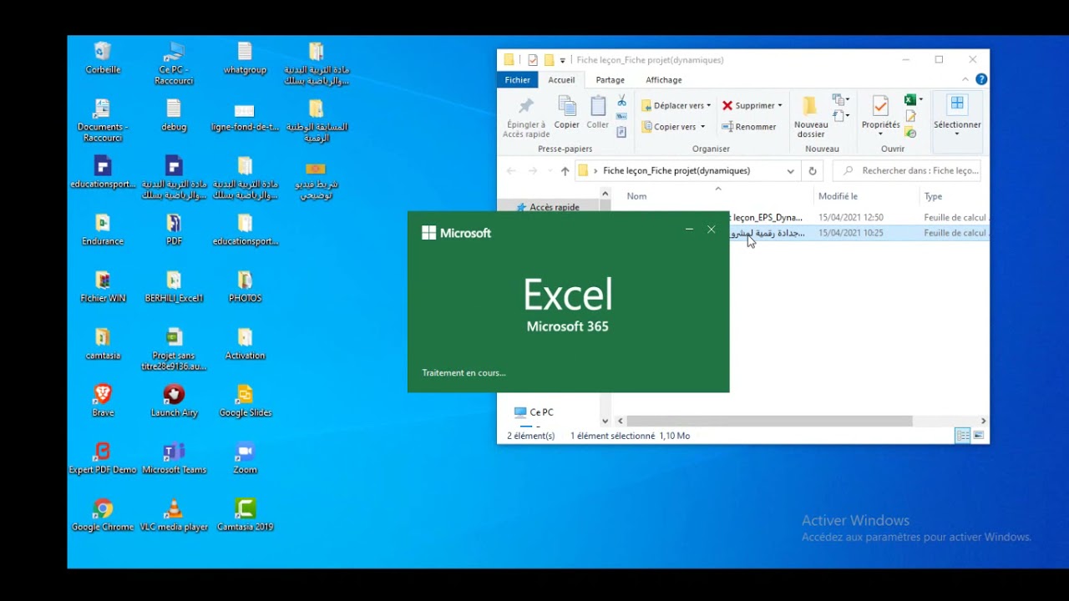Open VLC media player desktop icon
Screen dimensions: 1069x601
coord(174,515)
